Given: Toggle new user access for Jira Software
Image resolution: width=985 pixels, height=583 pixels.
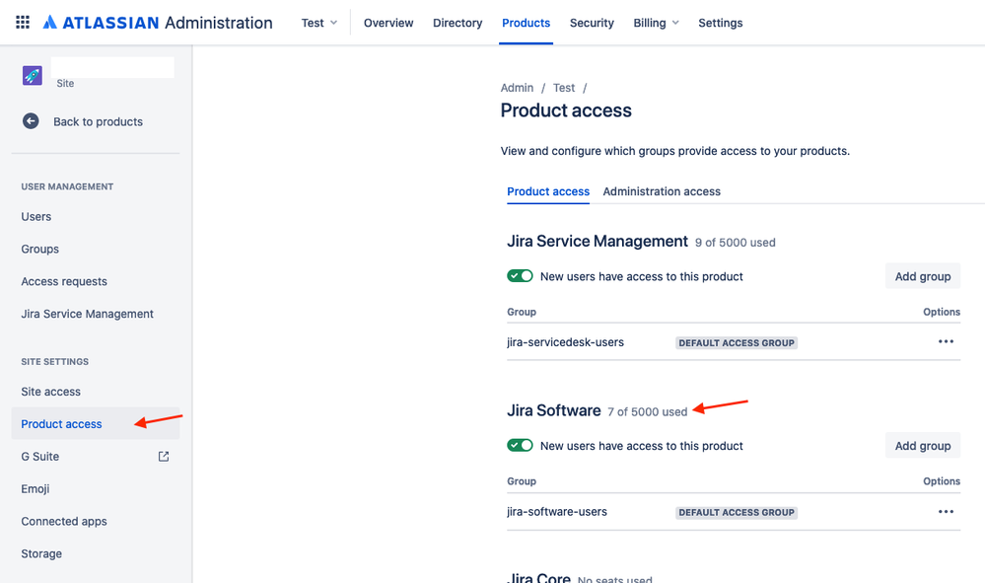Looking at the screenshot, I should click(521, 446).
